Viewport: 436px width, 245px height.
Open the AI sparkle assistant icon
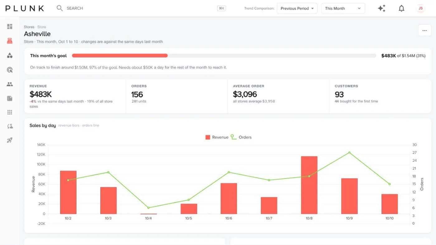pyautogui.click(x=381, y=8)
